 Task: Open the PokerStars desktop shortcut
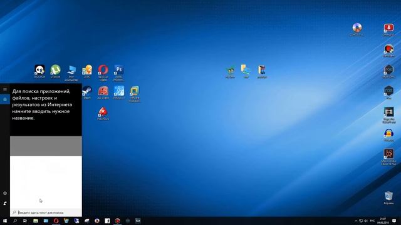pos(103,113)
